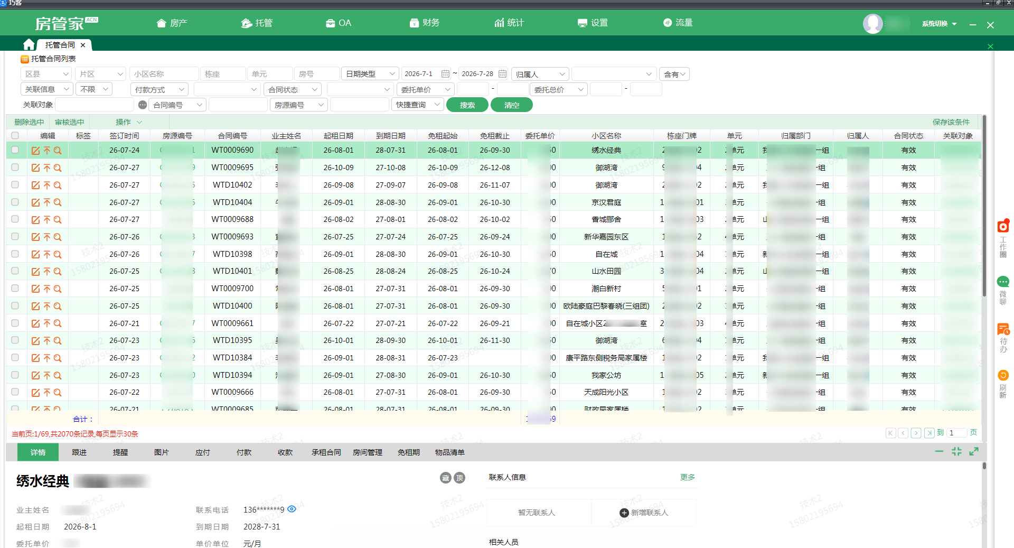Viewport: 1014px width, 548px height.
Task: Click the 顶 pin circle icon
Action: 459,478
